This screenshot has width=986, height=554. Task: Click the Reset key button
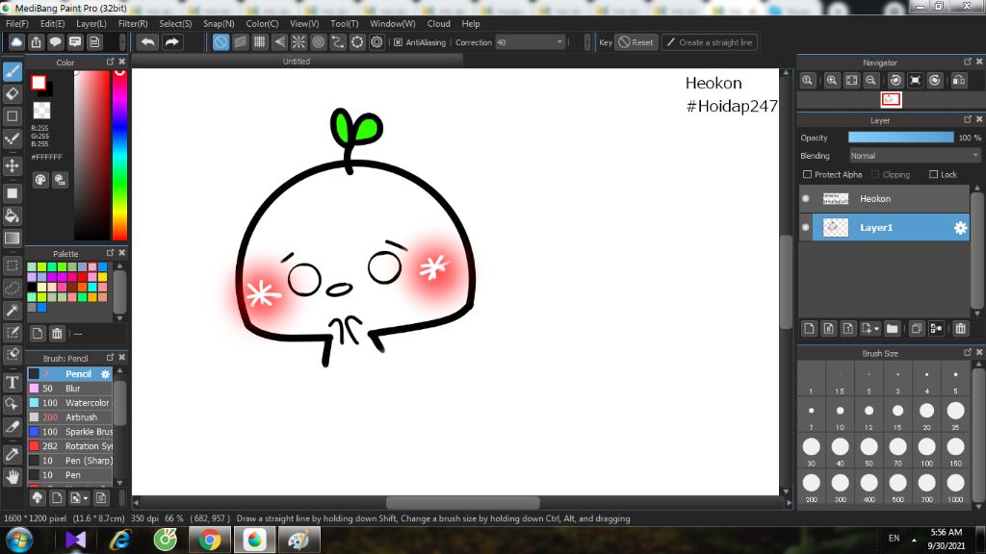point(636,42)
